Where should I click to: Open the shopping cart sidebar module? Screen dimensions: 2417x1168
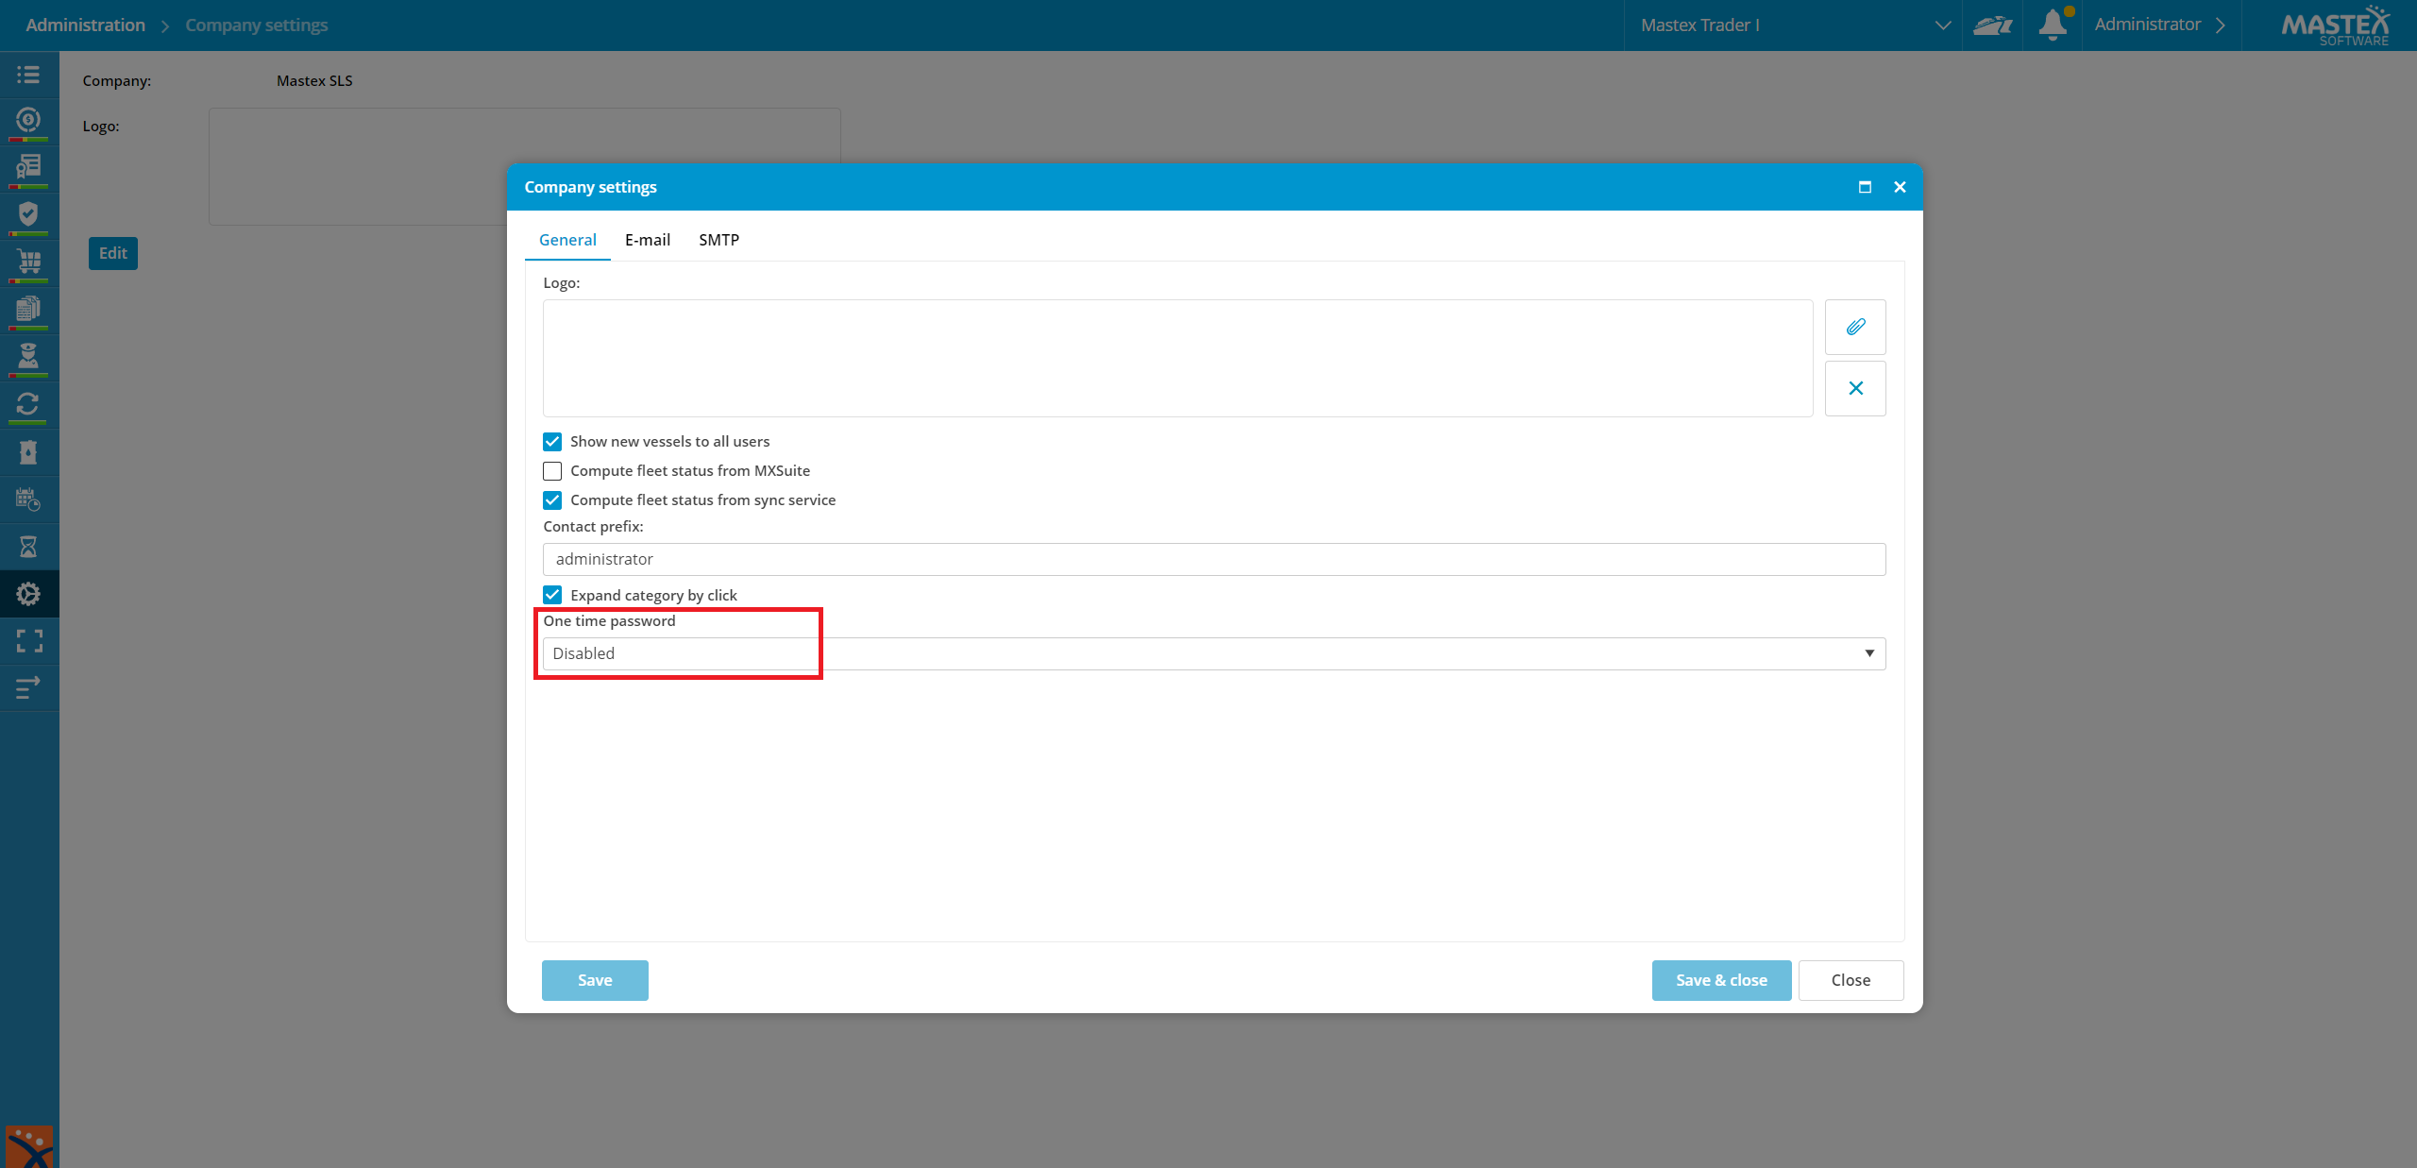pyautogui.click(x=28, y=262)
